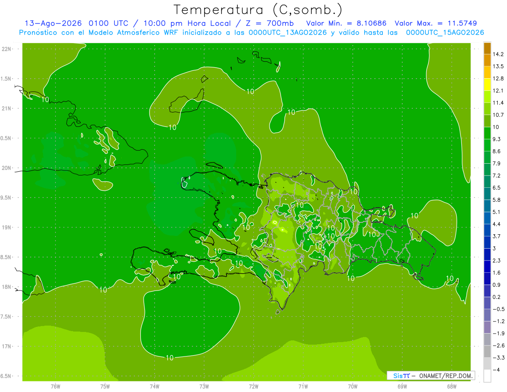Image resolution: width=507 pixels, height=392 pixels.
Task: Click the '10.7' colorbar value
Action: click(x=499, y=115)
